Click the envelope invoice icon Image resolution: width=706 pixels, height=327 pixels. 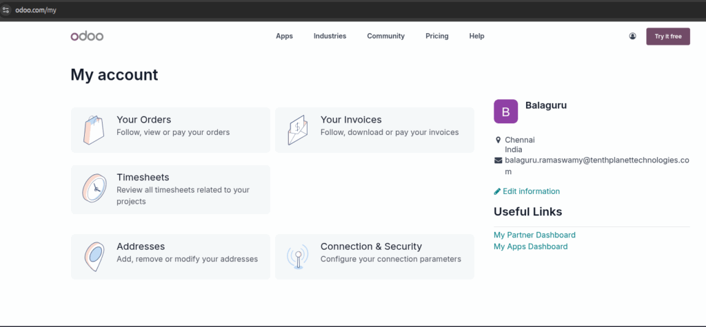pyautogui.click(x=298, y=130)
